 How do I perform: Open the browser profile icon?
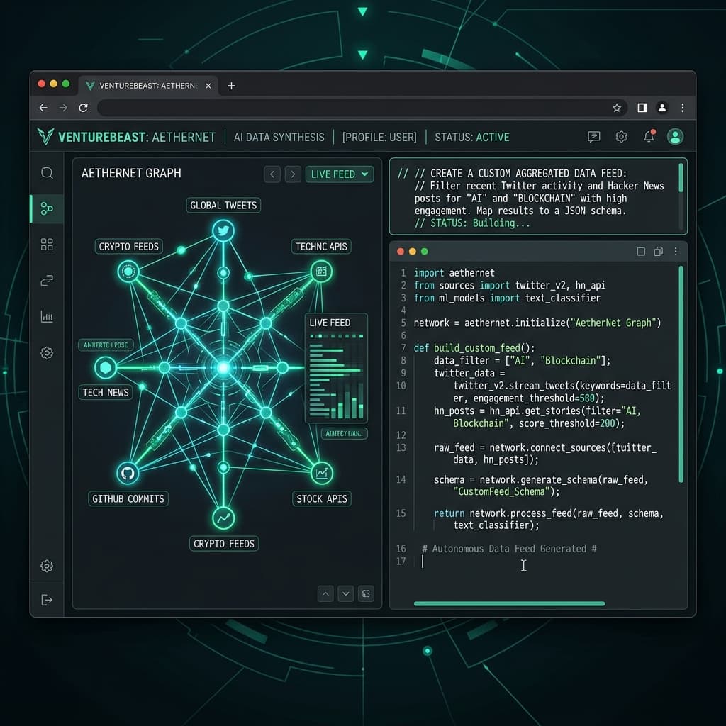click(663, 108)
